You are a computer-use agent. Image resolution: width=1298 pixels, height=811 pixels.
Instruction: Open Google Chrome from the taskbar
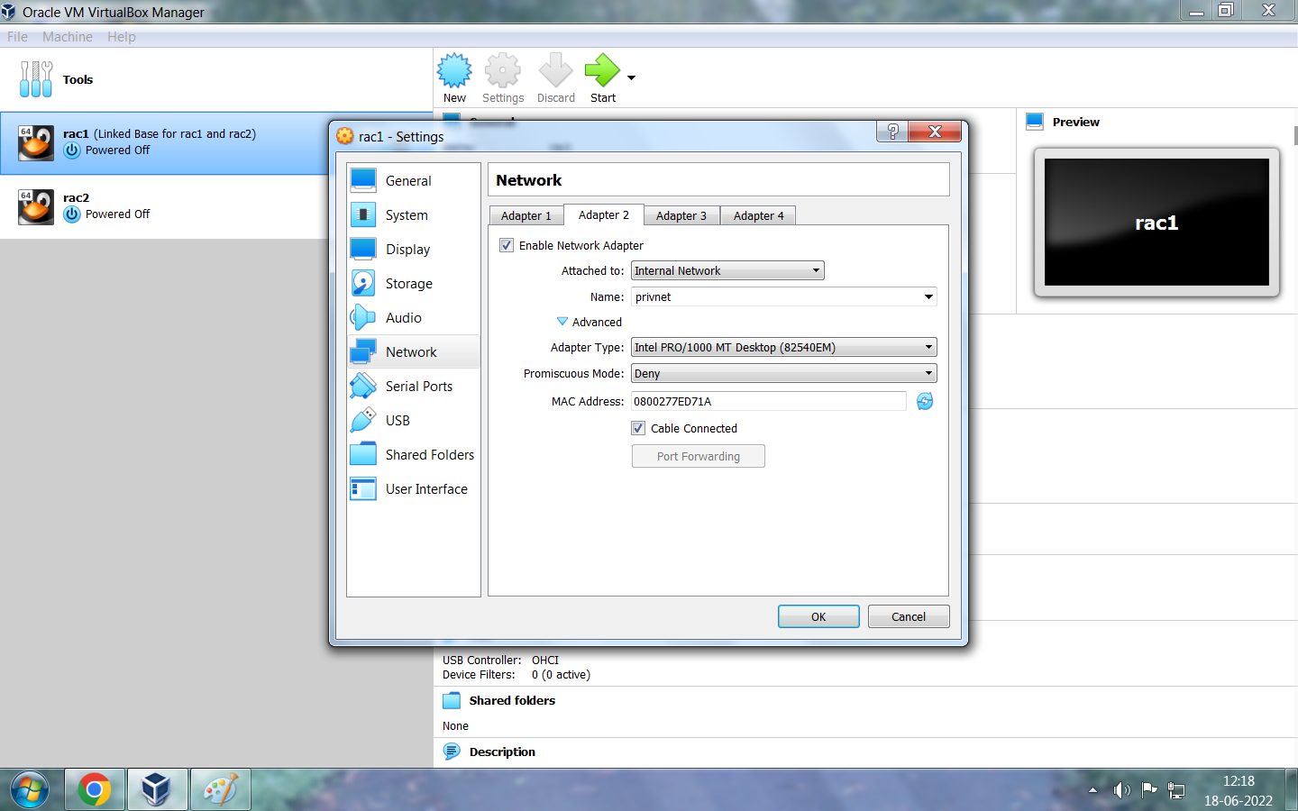(95, 790)
